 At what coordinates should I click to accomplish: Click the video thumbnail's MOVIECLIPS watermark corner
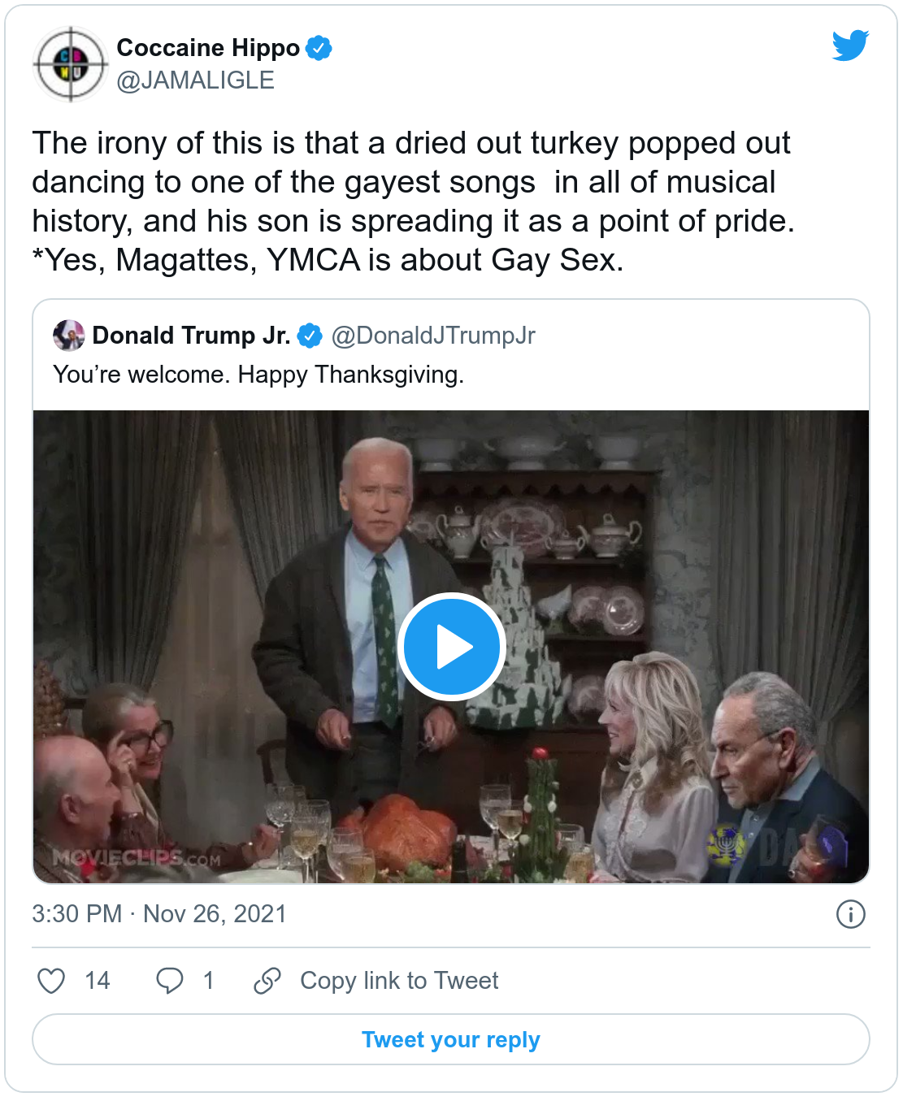pos(137,858)
